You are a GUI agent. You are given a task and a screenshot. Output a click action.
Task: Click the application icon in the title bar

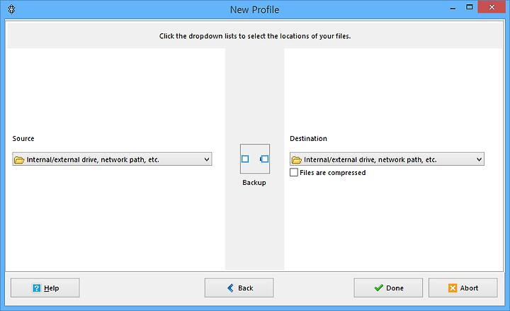(x=11, y=9)
